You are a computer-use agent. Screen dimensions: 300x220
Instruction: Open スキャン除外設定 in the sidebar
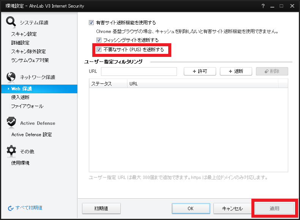28,52
